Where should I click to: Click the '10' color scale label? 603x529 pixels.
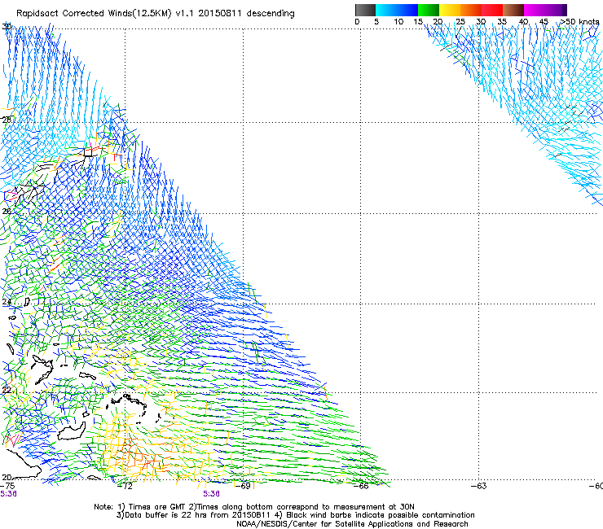point(398,22)
